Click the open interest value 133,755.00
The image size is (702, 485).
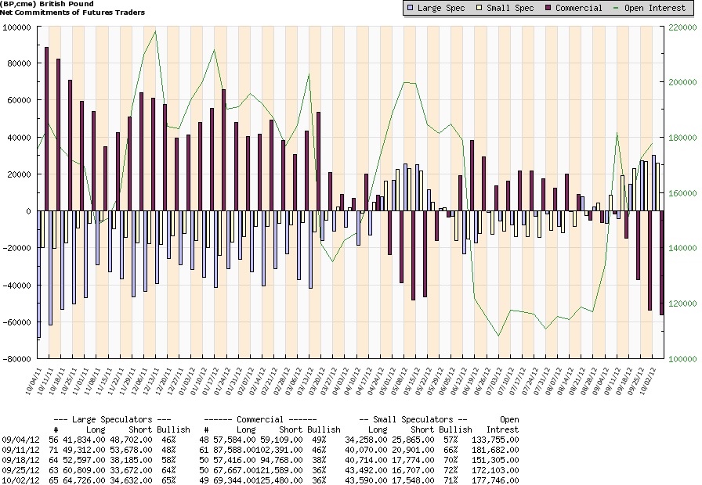(495, 440)
